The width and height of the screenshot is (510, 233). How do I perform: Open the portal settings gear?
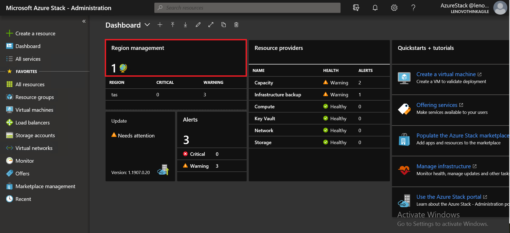click(394, 8)
